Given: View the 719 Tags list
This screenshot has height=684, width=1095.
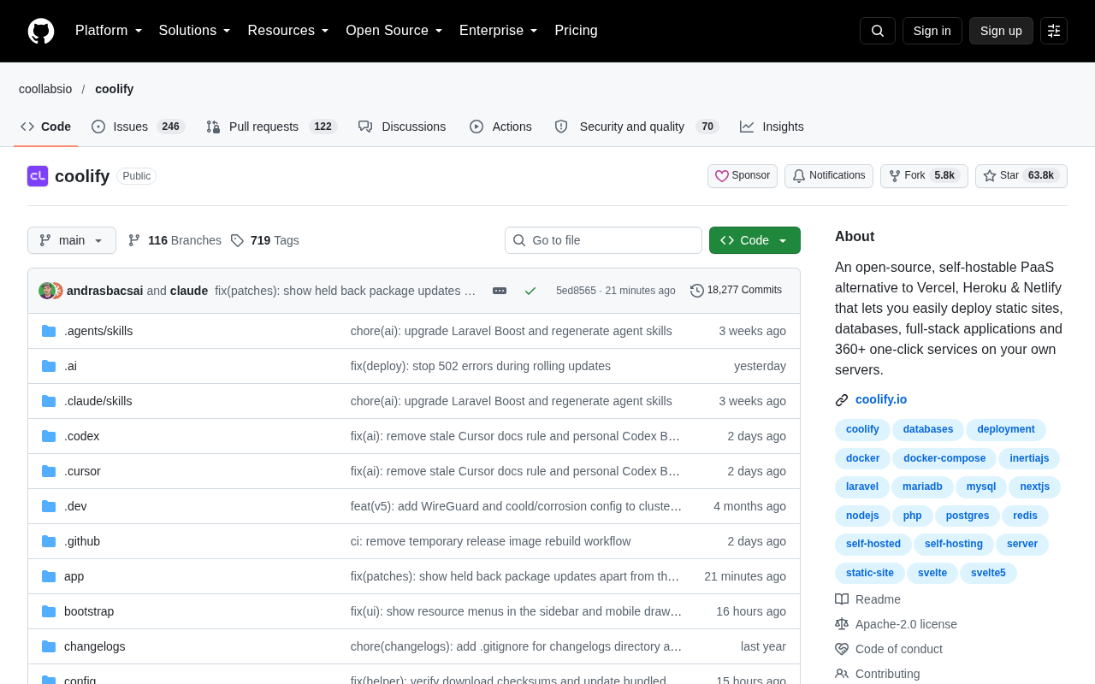Looking at the screenshot, I should pyautogui.click(x=265, y=240).
